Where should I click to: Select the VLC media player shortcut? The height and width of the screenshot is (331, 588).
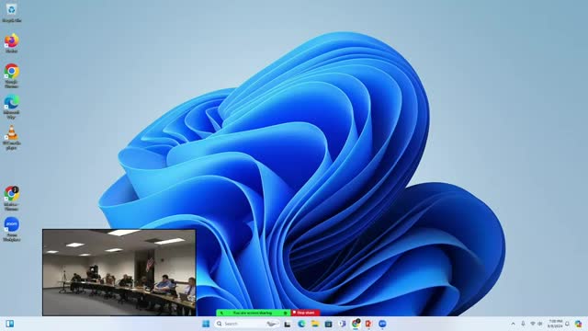[x=12, y=138]
